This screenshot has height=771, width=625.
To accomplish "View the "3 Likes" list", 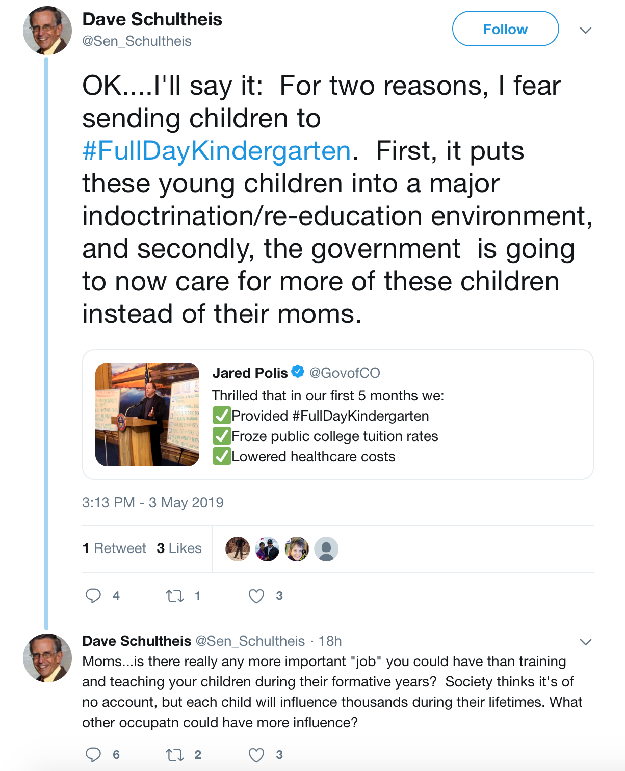I will 179,548.
